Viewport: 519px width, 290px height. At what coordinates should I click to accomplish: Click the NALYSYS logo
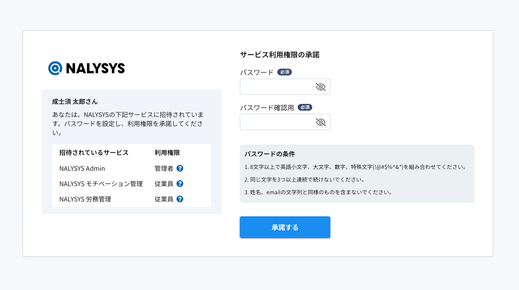click(x=87, y=68)
